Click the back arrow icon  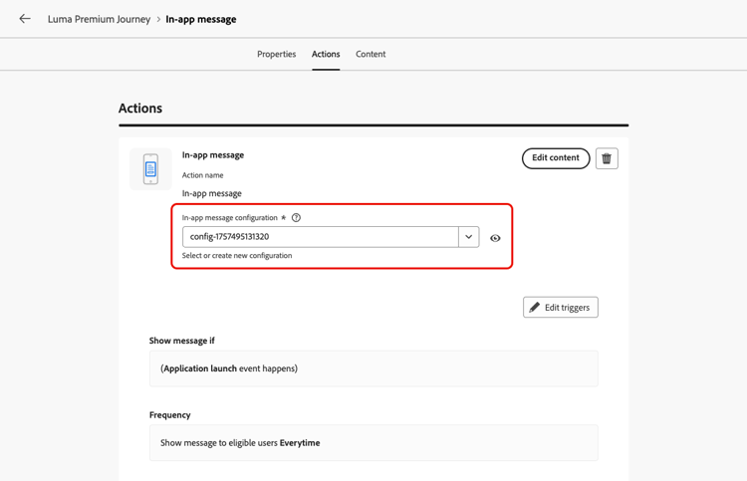(25, 19)
